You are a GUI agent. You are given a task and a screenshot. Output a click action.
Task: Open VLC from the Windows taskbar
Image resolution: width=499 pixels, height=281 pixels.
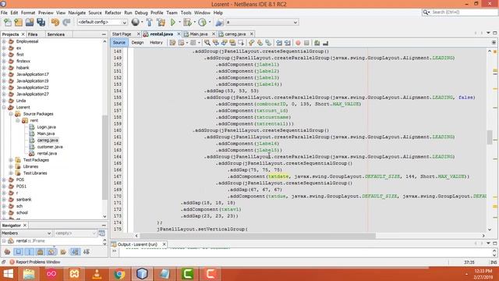tap(97, 274)
